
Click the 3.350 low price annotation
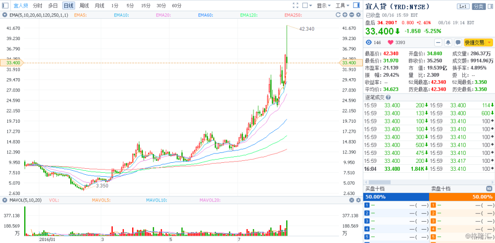[x=102, y=186]
